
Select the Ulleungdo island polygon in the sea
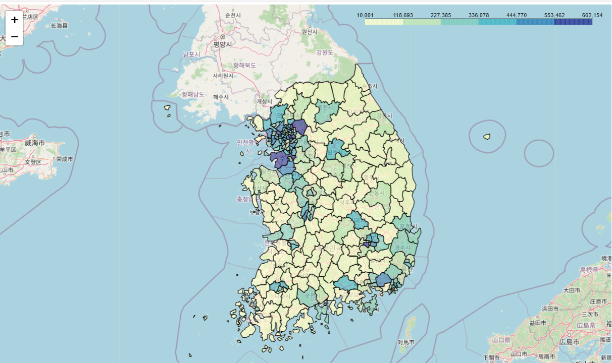(x=487, y=136)
